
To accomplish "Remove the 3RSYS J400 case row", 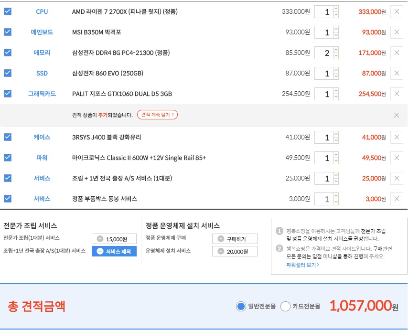I will (x=397, y=137).
